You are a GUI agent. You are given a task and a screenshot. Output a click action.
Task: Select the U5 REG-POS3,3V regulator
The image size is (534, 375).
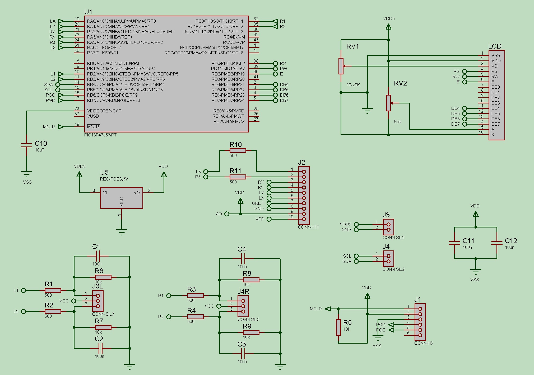(122, 198)
